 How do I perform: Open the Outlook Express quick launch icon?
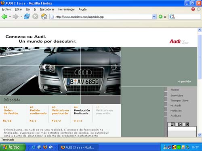coord(51,147)
